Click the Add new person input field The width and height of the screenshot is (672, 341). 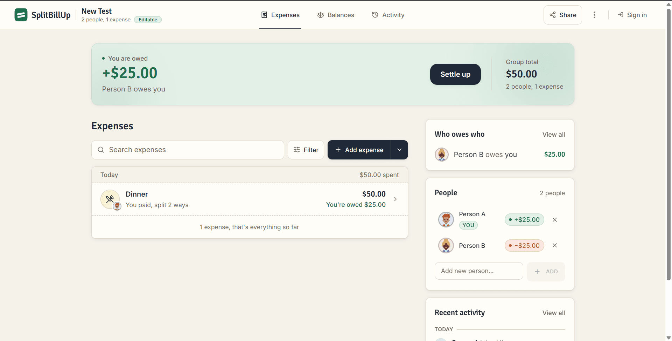pos(479,271)
